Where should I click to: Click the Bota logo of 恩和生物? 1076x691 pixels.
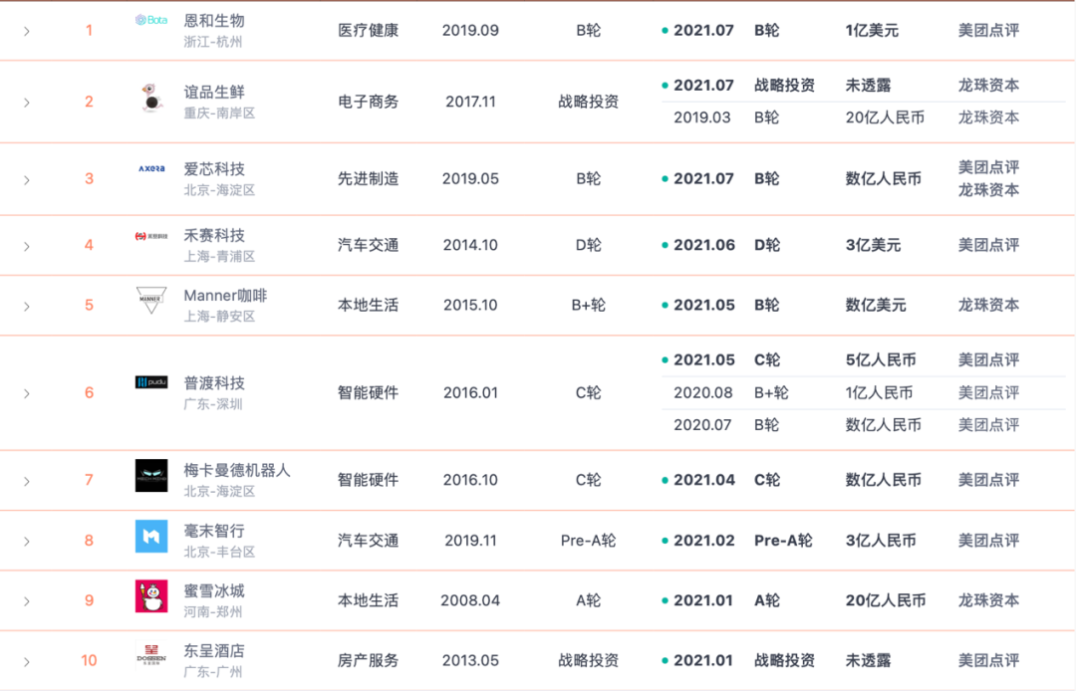pyautogui.click(x=151, y=20)
